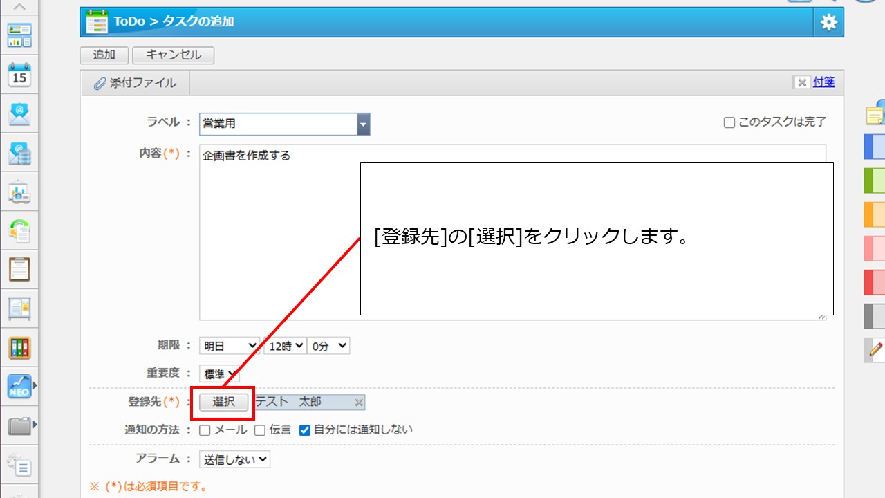Open the portal dashboard icon in sidebar
Viewport: 885px width, 498px height.
19,35
